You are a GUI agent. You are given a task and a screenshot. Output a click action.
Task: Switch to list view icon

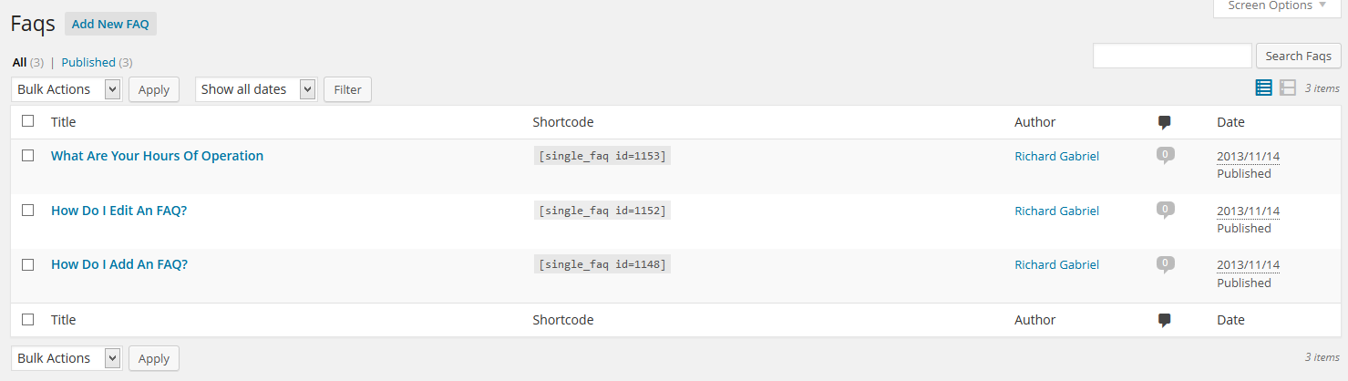(x=1263, y=88)
